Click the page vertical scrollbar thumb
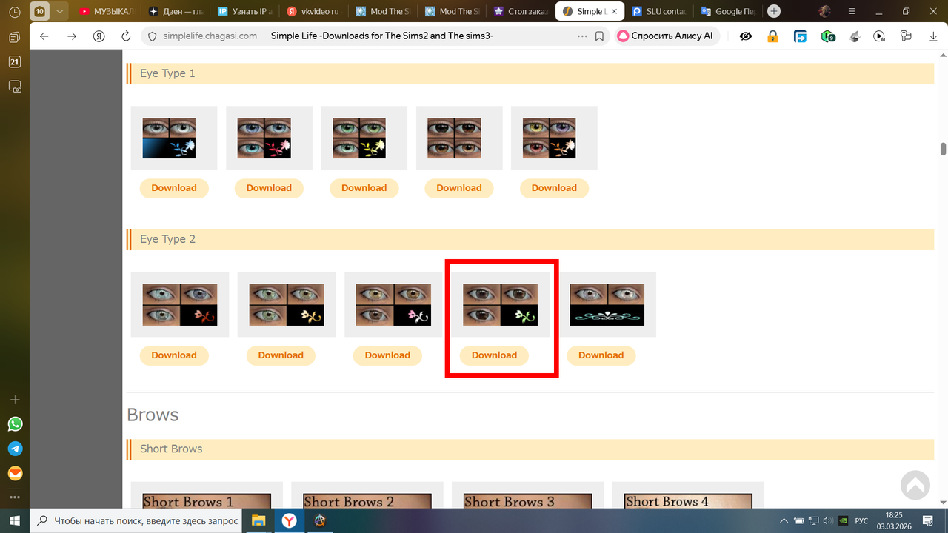This screenshot has width=948, height=533. [943, 149]
